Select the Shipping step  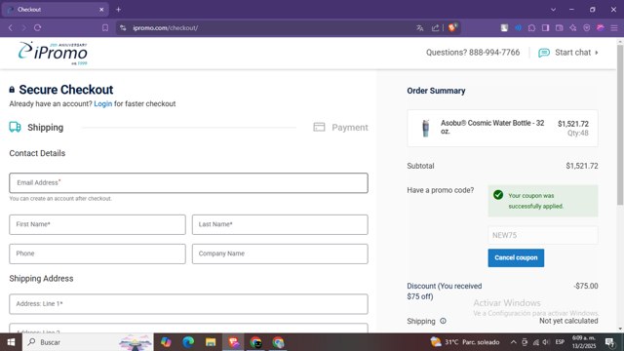pyautogui.click(x=45, y=128)
